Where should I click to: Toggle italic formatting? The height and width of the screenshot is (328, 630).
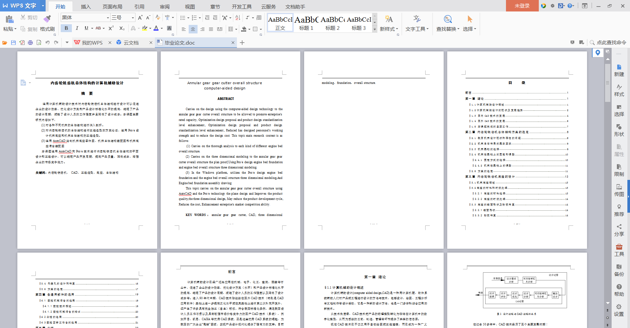point(77,28)
